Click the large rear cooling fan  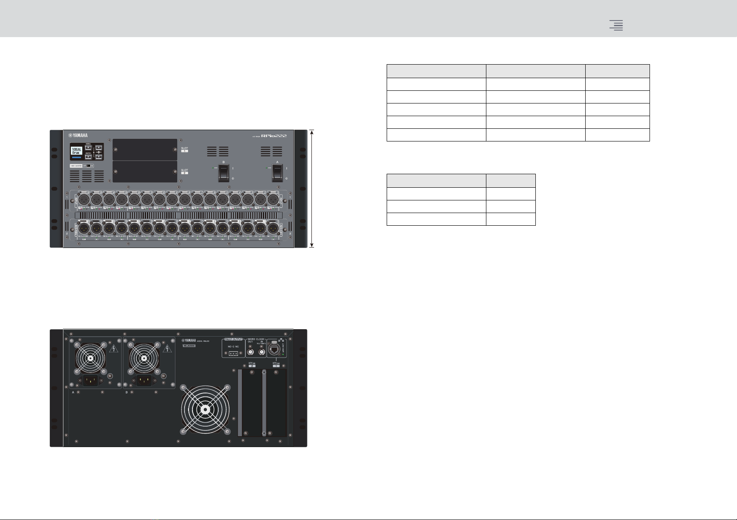click(205, 410)
